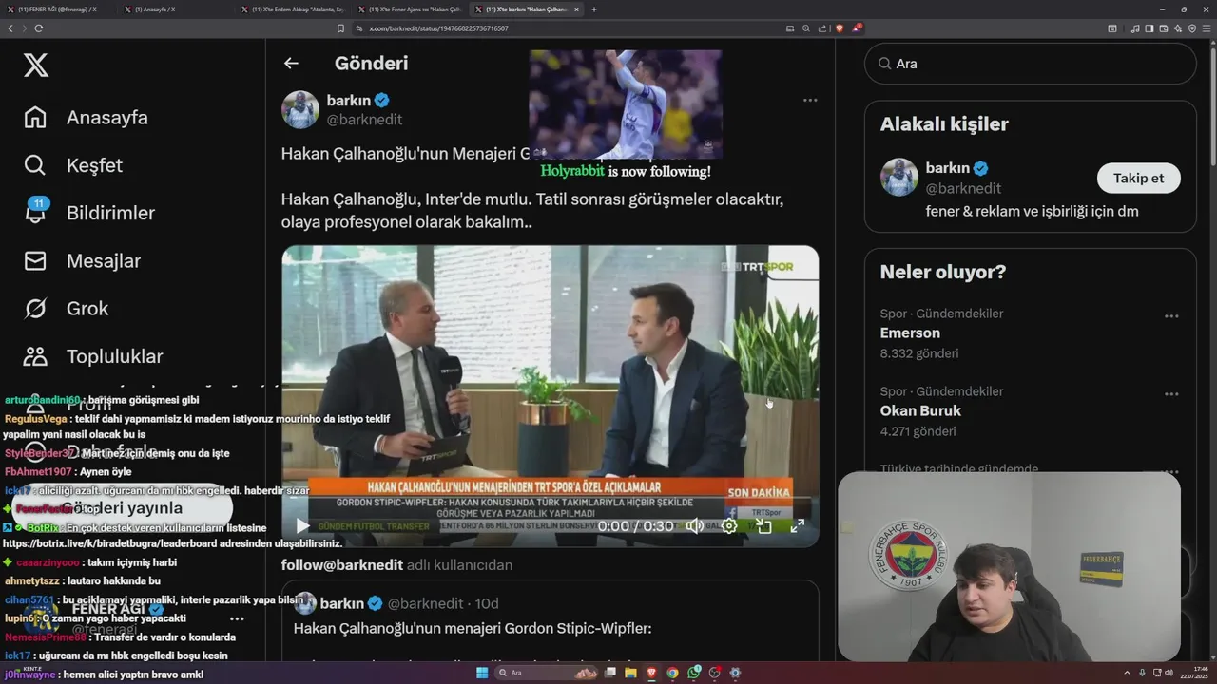Close the active barkın tab
The image size is (1217, 684).
click(576, 9)
